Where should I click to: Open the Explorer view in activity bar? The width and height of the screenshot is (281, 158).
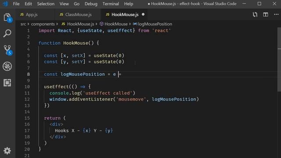(7, 18)
